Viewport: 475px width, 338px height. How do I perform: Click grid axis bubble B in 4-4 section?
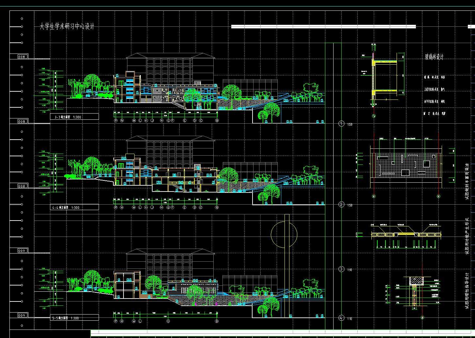point(217,207)
